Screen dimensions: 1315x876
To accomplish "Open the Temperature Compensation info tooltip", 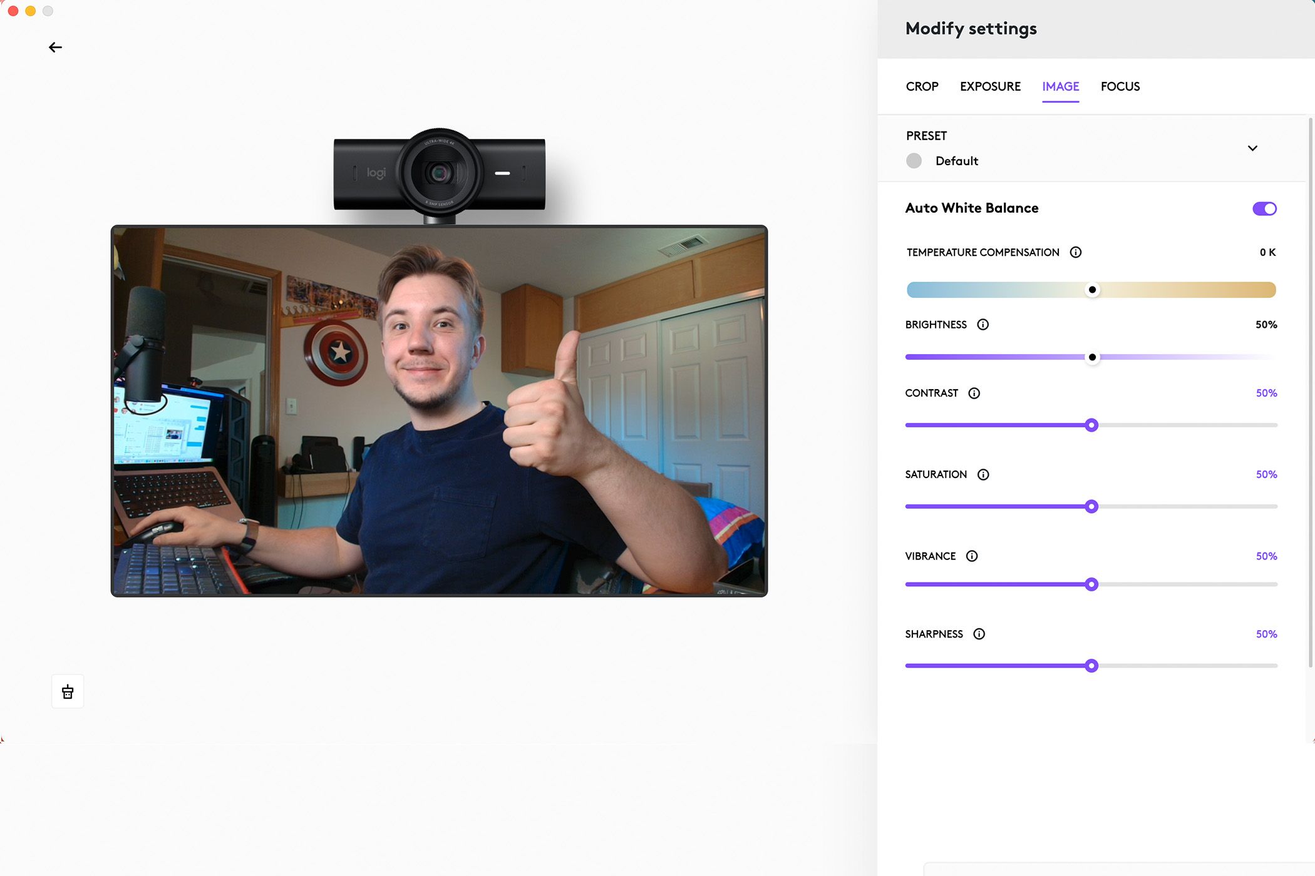I will click(1076, 252).
